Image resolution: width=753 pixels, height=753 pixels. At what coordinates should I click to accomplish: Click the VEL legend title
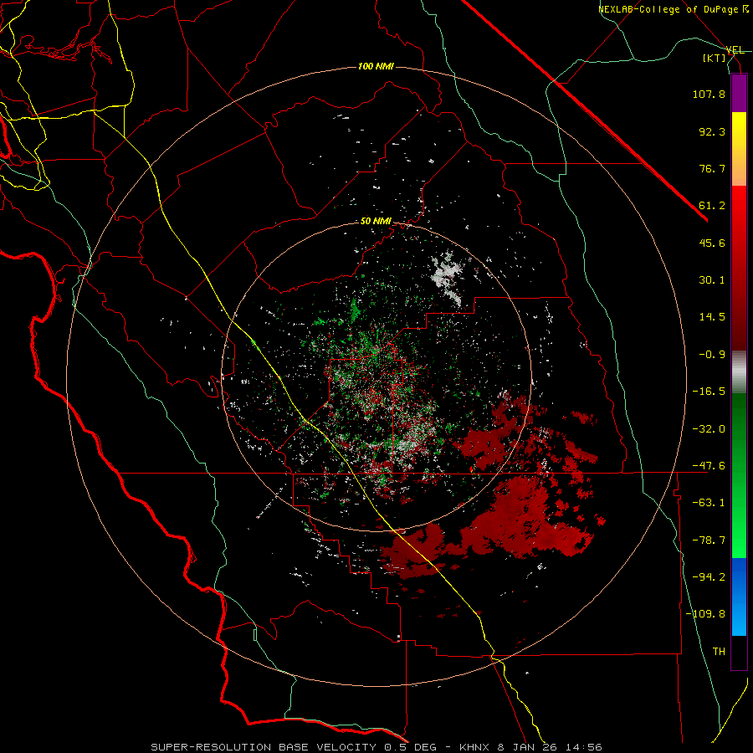[735, 50]
